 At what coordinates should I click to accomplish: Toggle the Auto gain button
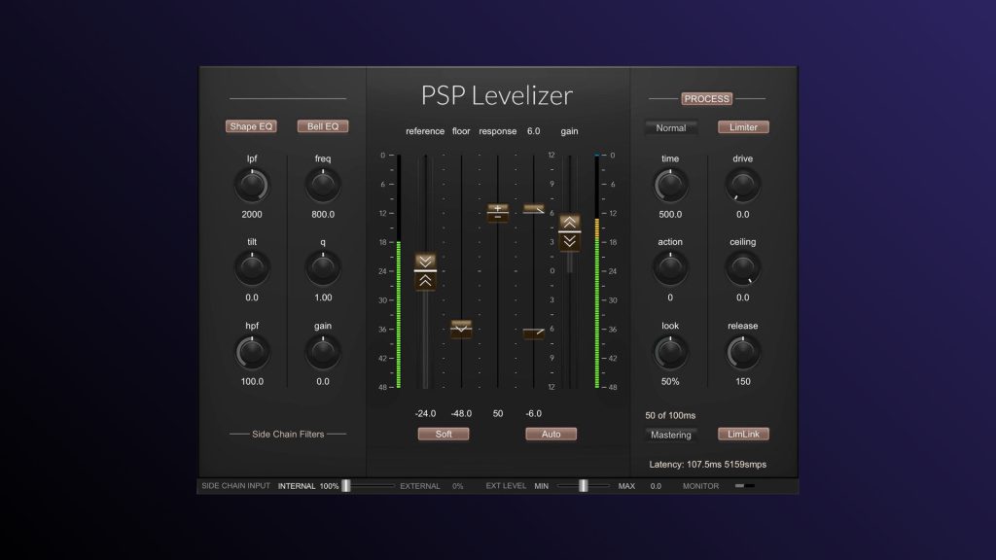coord(551,435)
